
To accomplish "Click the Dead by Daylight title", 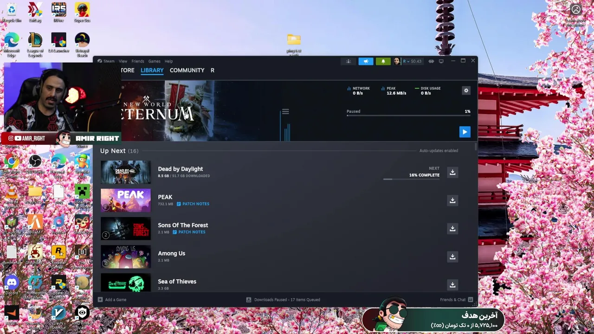I will coord(180,169).
